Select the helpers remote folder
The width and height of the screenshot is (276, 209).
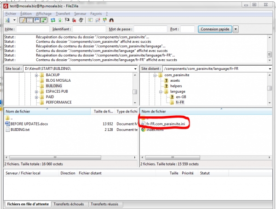point(176,86)
